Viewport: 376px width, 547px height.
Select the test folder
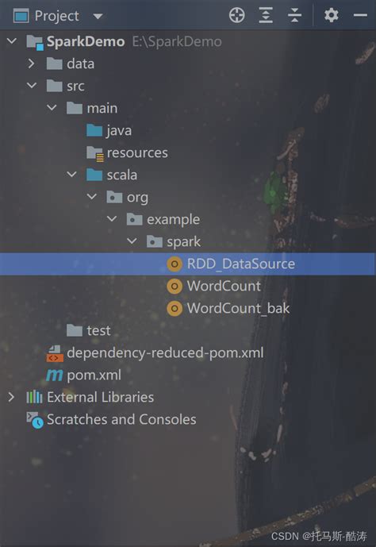(98, 331)
